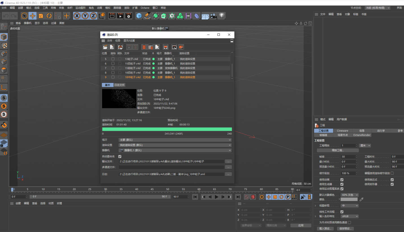
Task: Toggle render checkbox for 15后粒子.c4d
Action: tap(113, 64)
